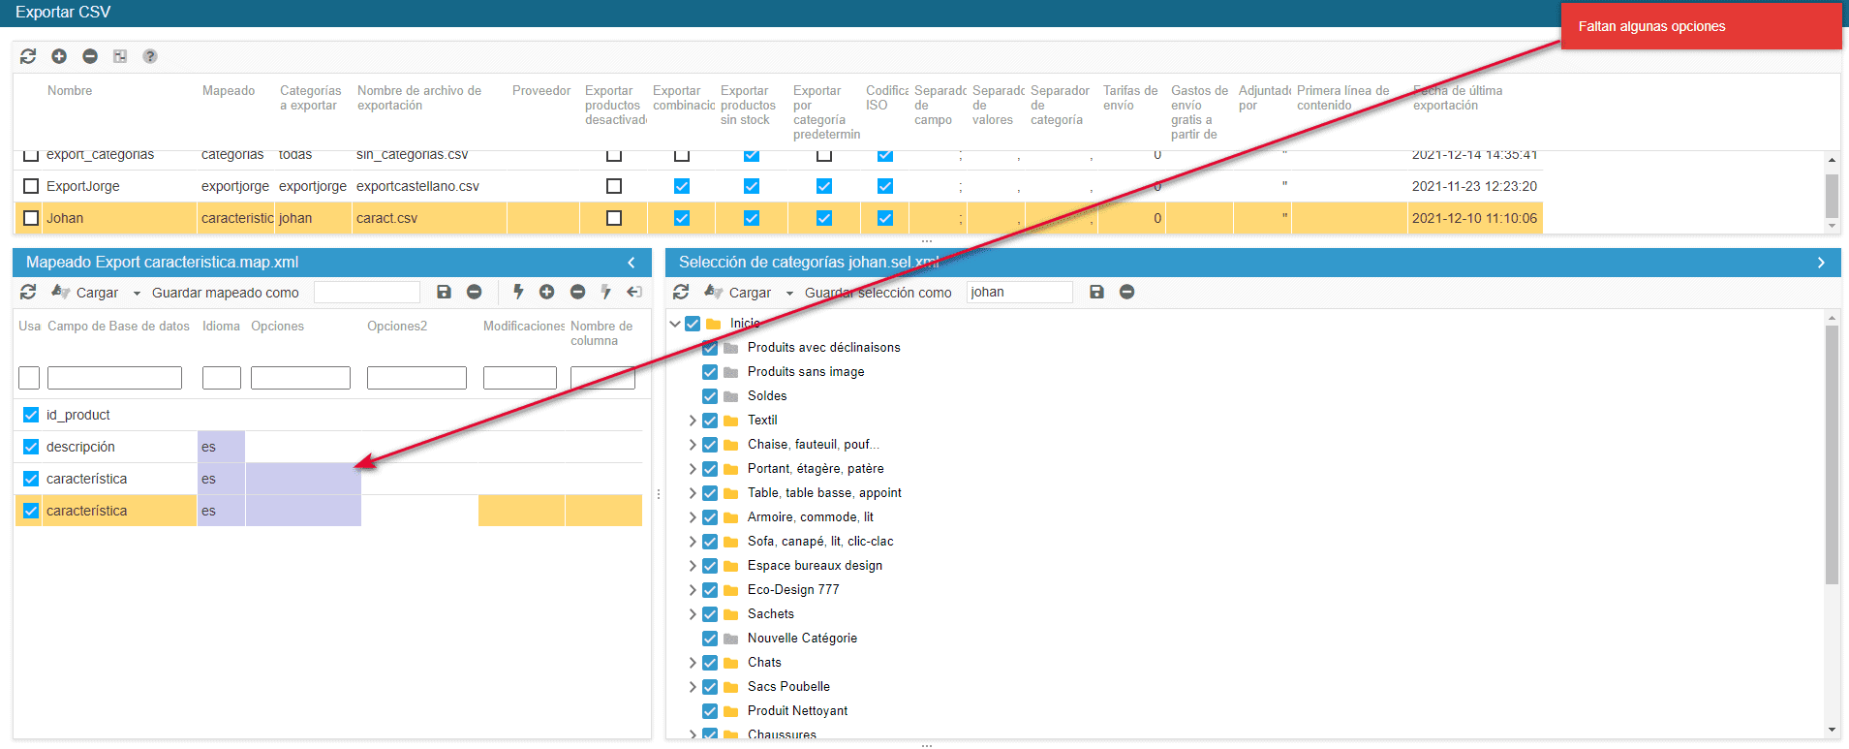Click the Cargar button in the category selection toolbar
This screenshot has width=1849, height=749.
pos(749,293)
